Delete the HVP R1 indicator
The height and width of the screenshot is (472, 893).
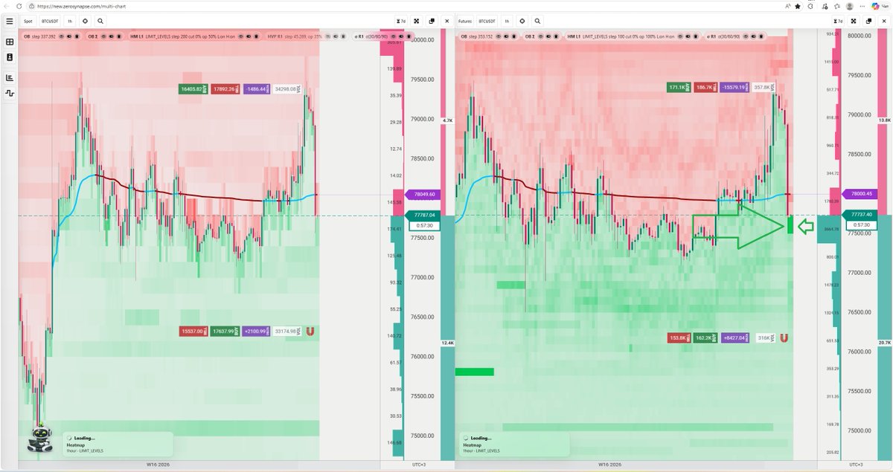click(x=342, y=36)
